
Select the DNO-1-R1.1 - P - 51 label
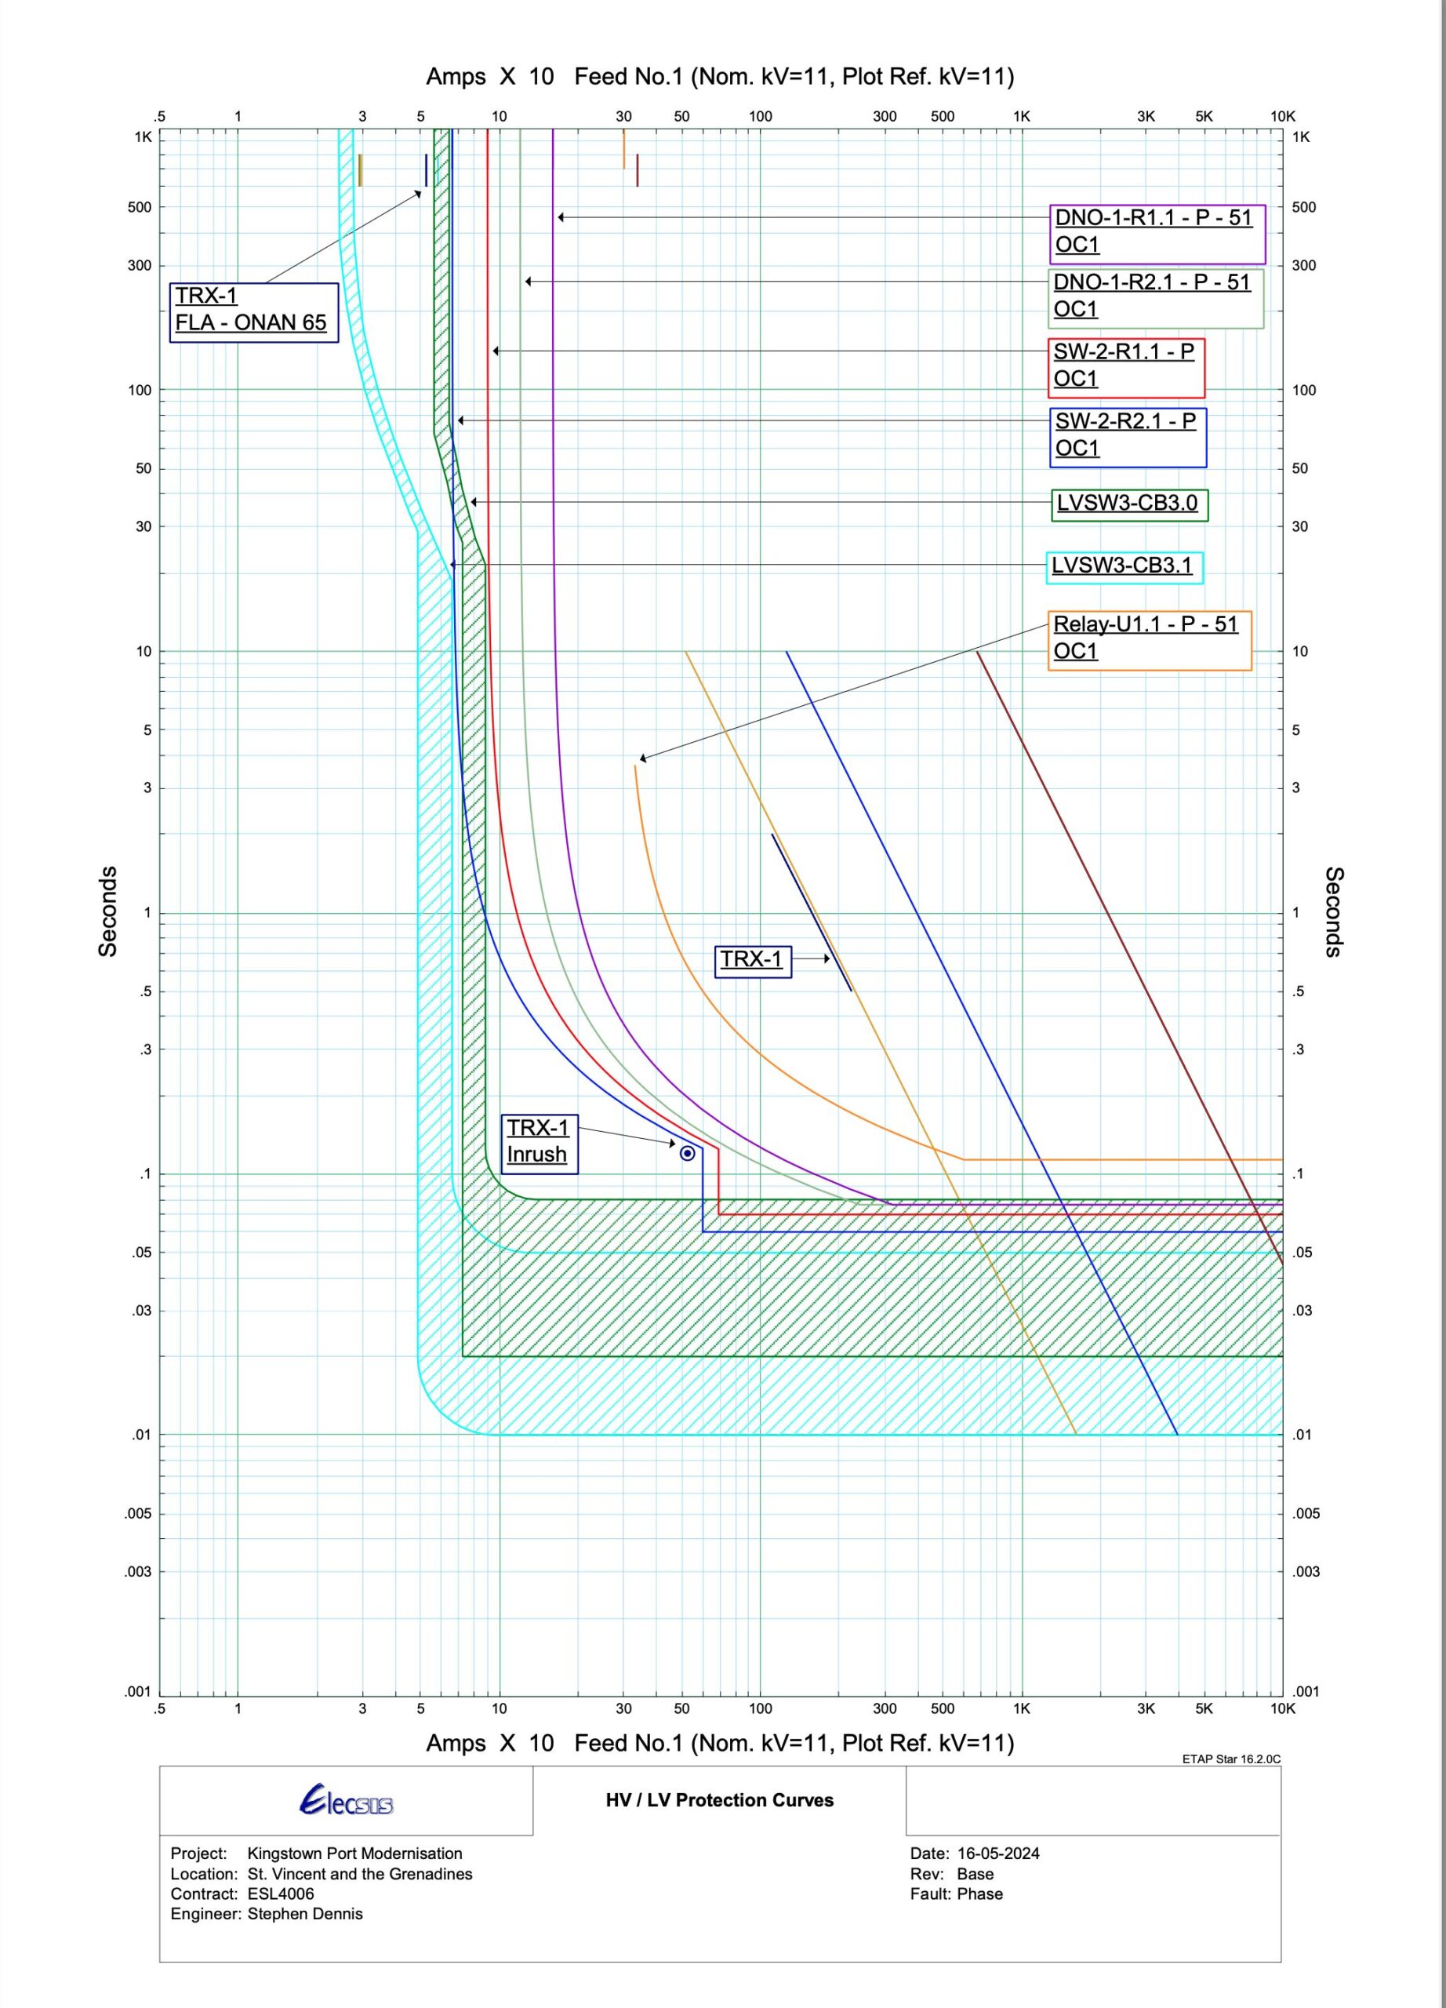1157,232
